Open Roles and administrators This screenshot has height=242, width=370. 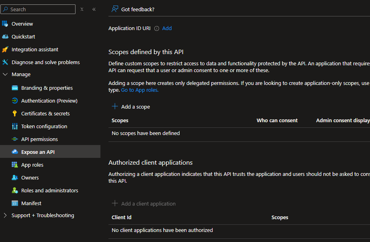(x=50, y=190)
